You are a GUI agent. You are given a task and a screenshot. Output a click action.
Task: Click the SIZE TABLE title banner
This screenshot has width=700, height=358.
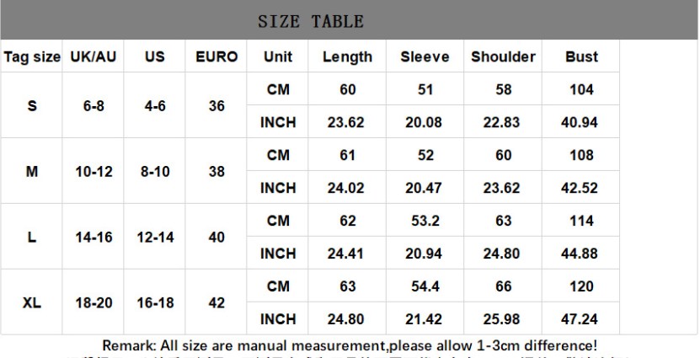(x=310, y=21)
